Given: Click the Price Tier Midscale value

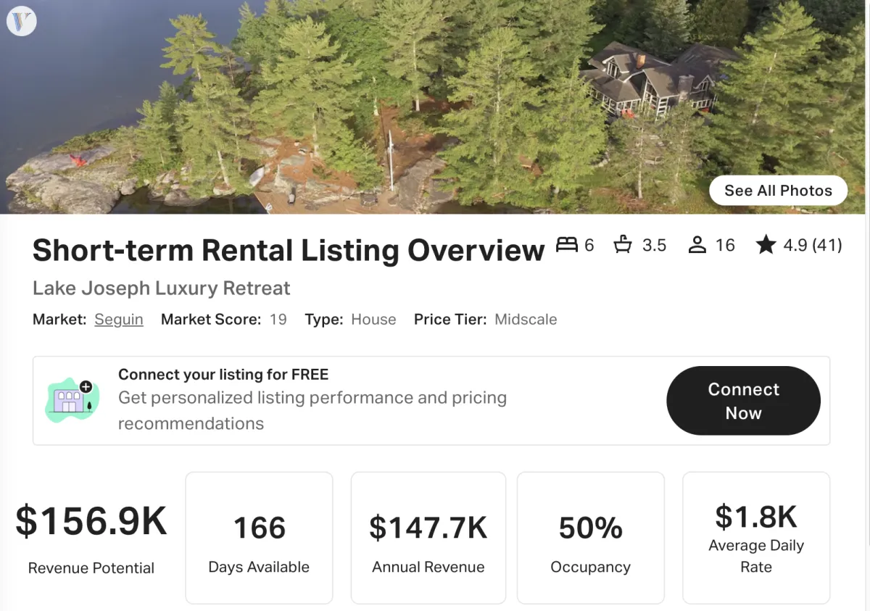Looking at the screenshot, I should [x=526, y=320].
